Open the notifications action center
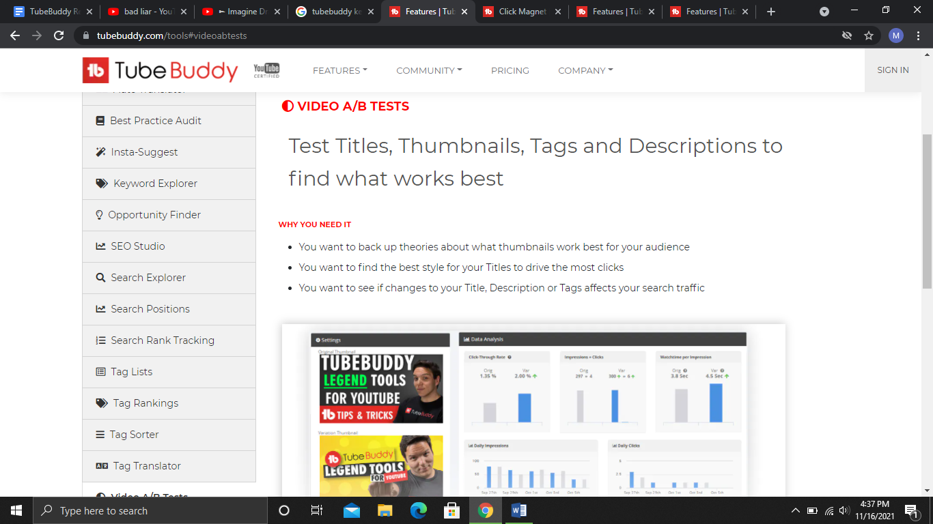 click(911, 510)
